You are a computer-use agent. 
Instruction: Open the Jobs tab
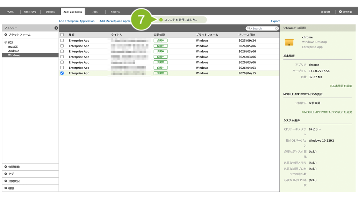pos(95,12)
